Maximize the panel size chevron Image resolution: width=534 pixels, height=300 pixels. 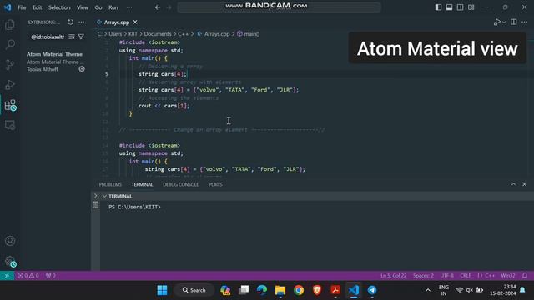513,184
